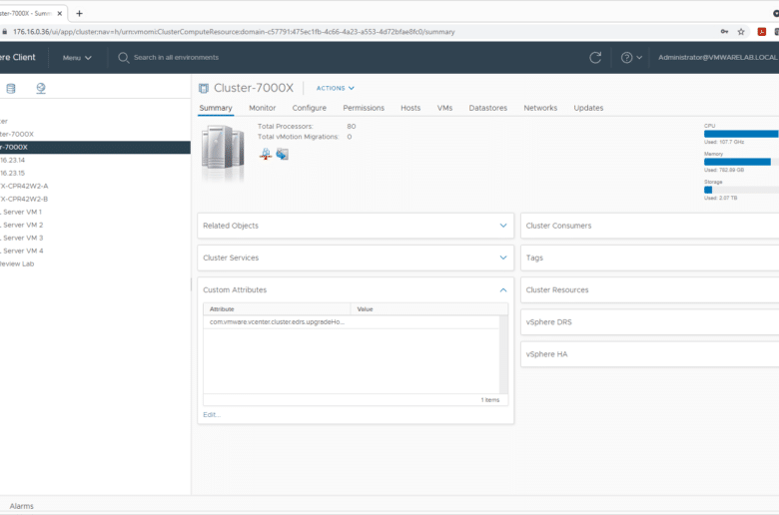Click the site lock security icon
Viewport: 779px width, 515px height.
point(4,32)
